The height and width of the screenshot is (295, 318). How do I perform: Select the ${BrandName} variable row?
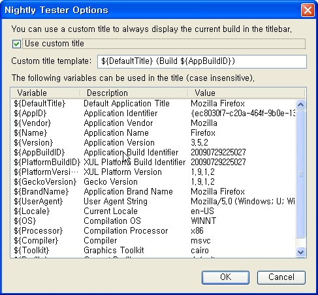click(x=153, y=191)
